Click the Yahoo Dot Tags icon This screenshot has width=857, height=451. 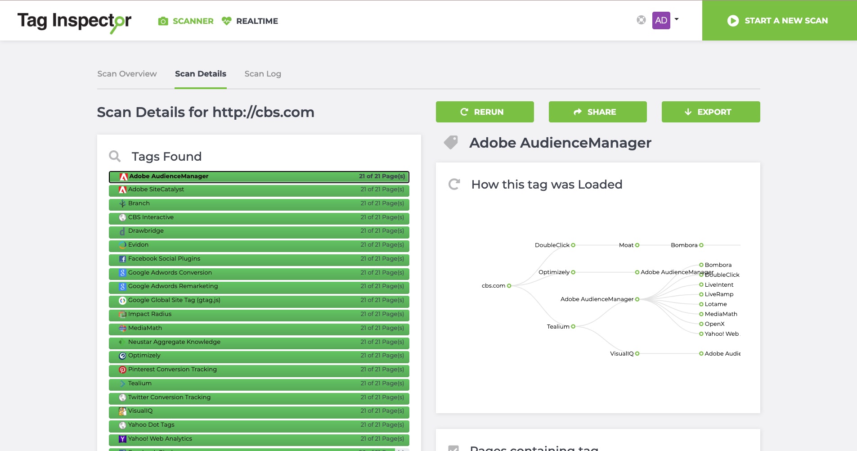[x=122, y=425]
